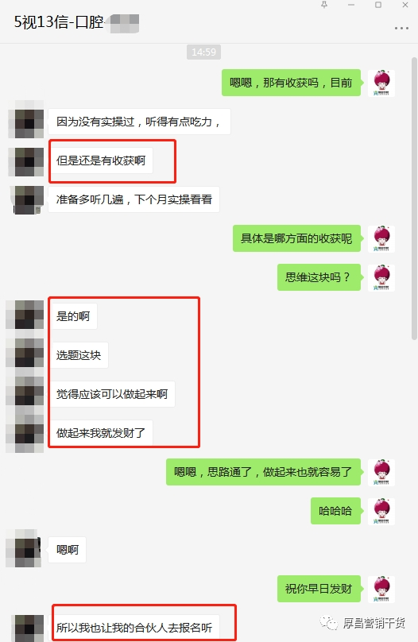Image resolution: width=418 pixels, height=642 pixels.
Task: Click sender avatar beside 思维这块吗？
Action: (381, 277)
